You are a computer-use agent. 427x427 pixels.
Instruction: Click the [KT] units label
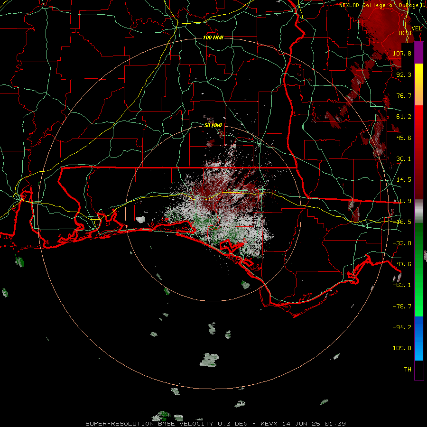pos(405,33)
